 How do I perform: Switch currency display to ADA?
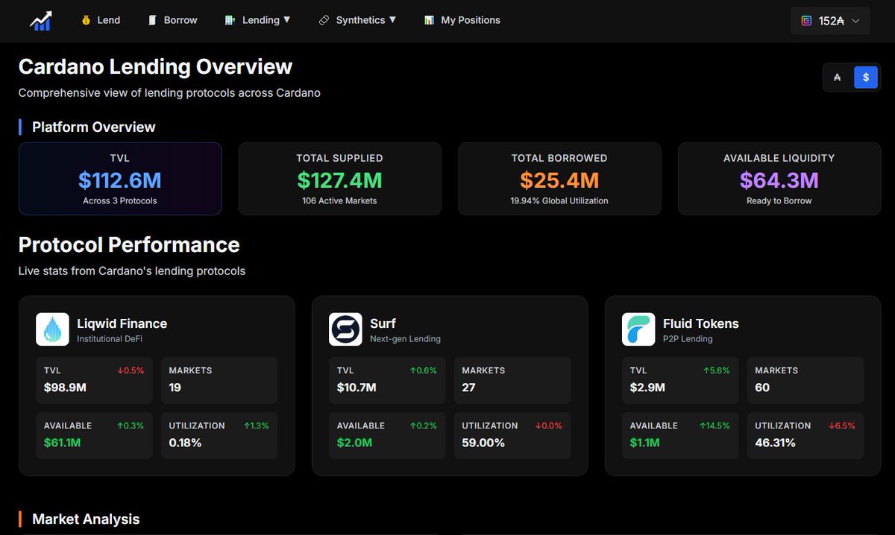click(x=837, y=77)
